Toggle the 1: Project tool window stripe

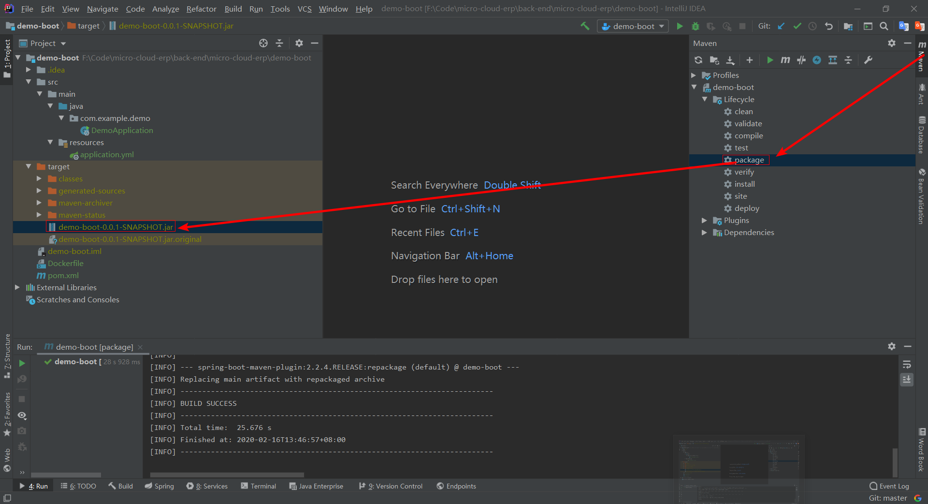[x=7, y=59]
